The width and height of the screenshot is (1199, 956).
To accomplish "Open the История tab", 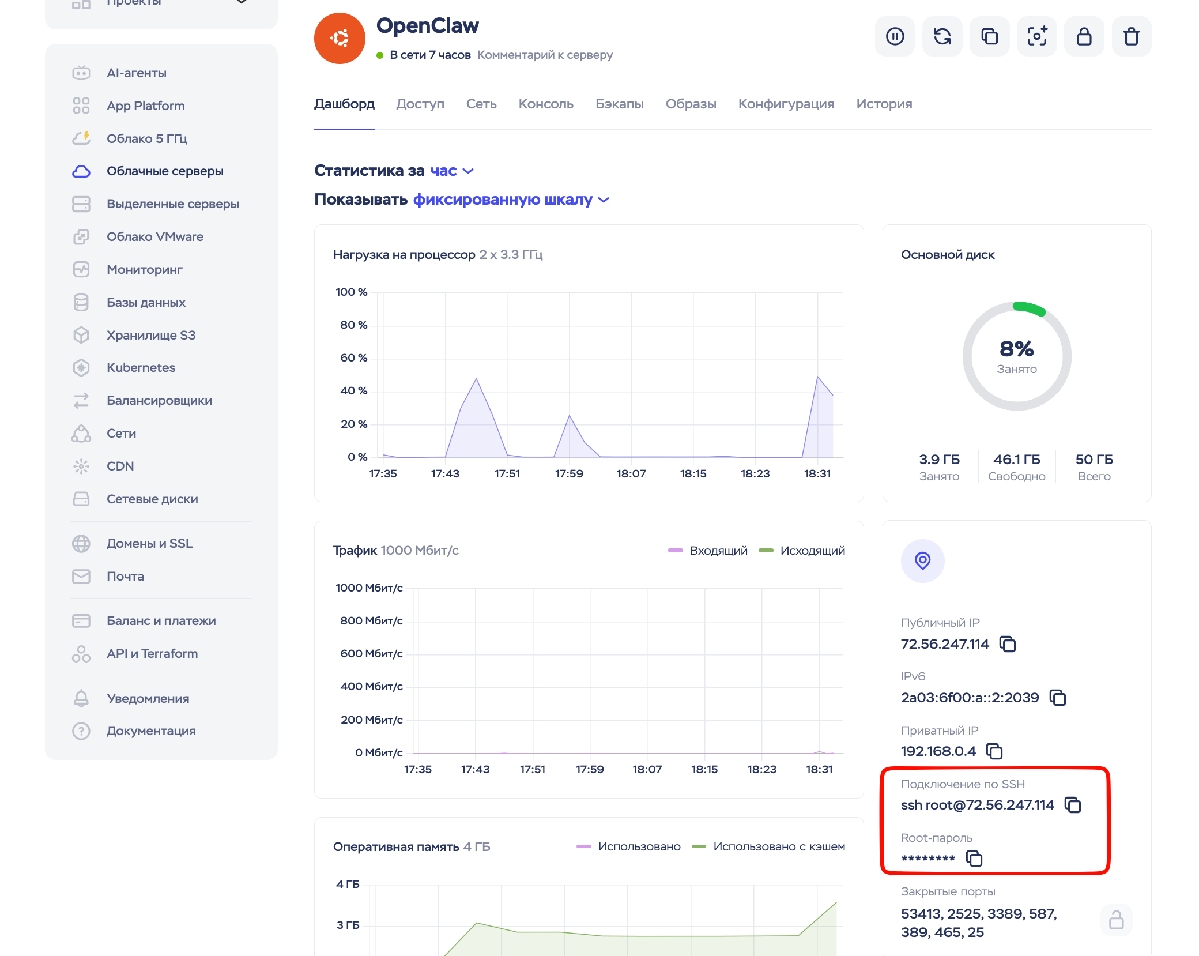I will [884, 104].
